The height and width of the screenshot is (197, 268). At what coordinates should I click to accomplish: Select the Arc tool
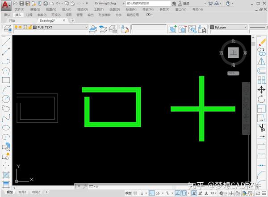tap(6, 89)
